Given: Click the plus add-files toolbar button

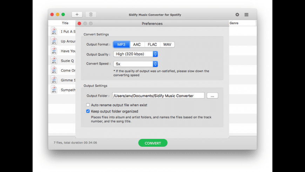Looking at the screenshot, I should click(77, 14).
